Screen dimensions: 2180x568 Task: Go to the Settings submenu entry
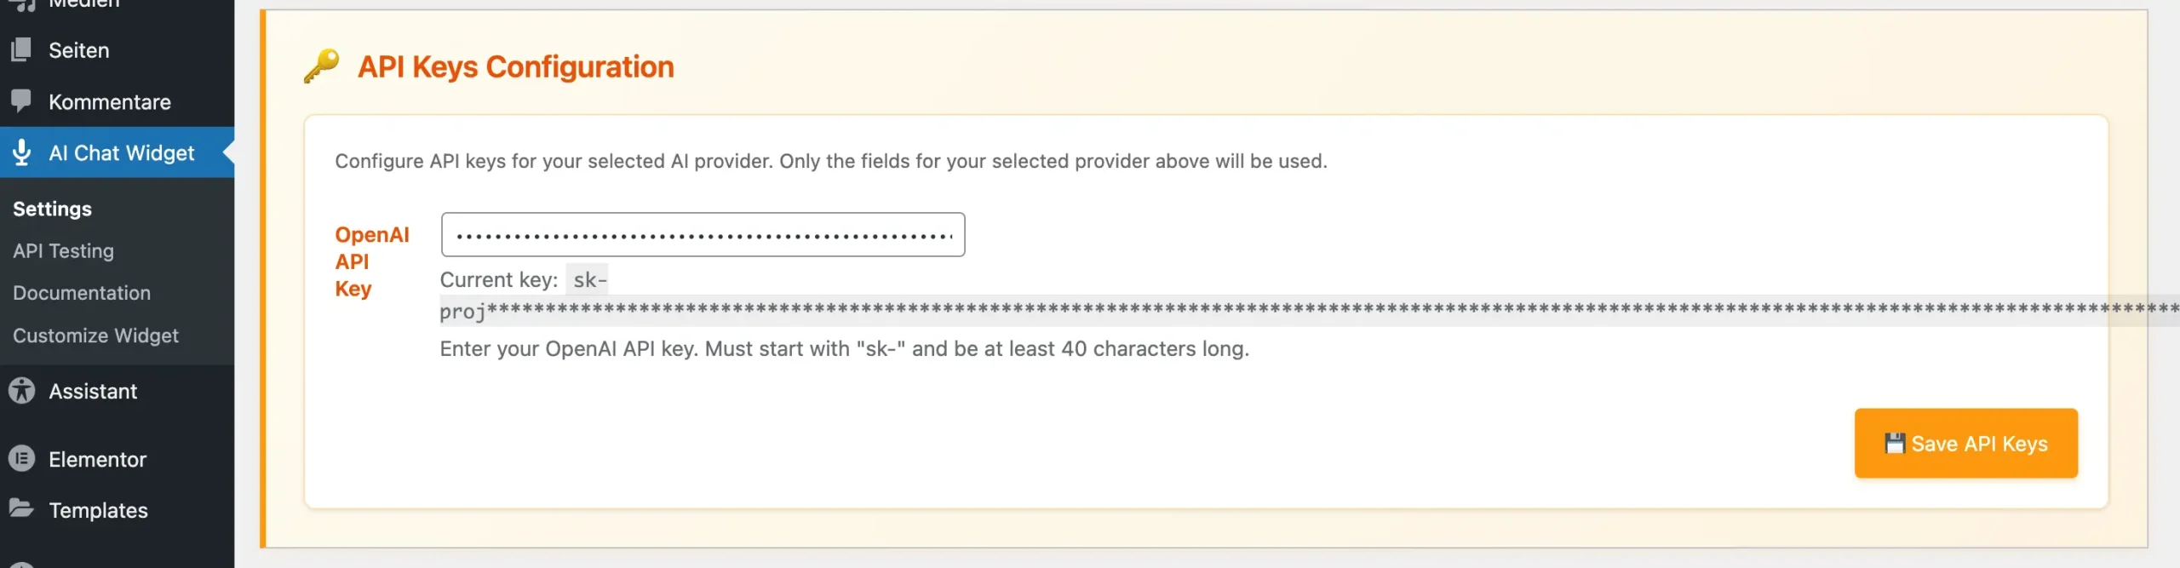point(52,209)
